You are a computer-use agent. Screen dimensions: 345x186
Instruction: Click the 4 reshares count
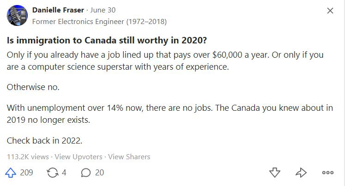click(64, 173)
